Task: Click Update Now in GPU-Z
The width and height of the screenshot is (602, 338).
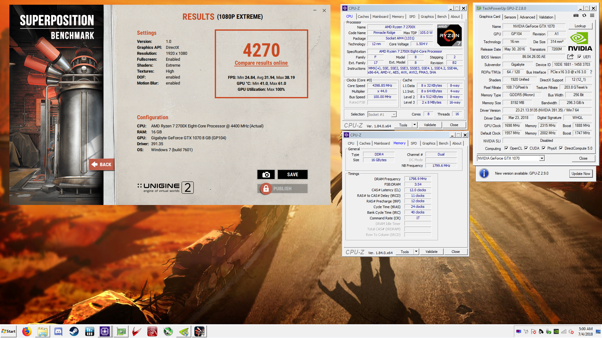Action: coord(581,174)
